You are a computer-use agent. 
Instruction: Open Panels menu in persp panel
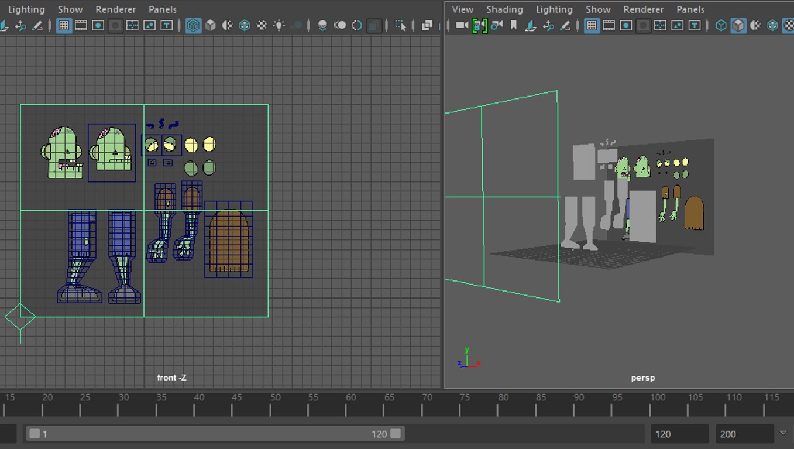pos(690,9)
